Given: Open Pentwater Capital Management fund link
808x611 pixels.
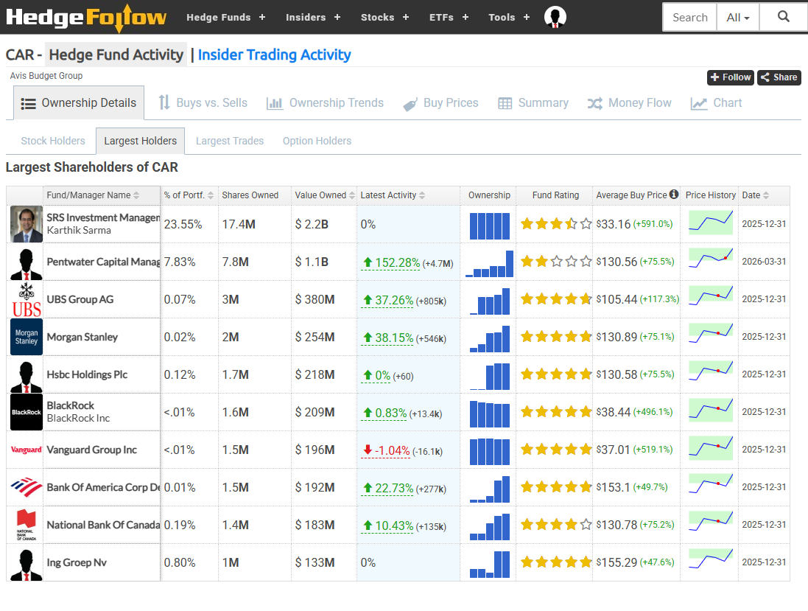Looking at the screenshot, I should pyautogui.click(x=103, y=262).
